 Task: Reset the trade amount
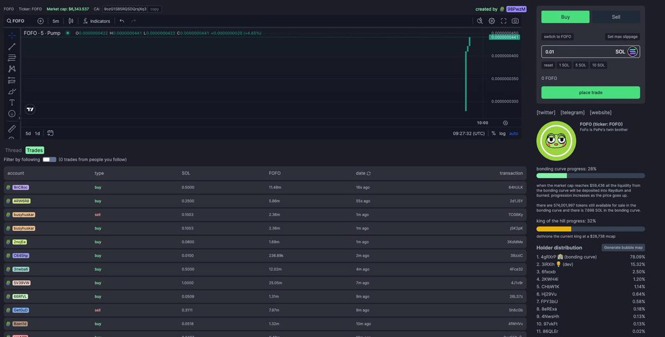548,65
